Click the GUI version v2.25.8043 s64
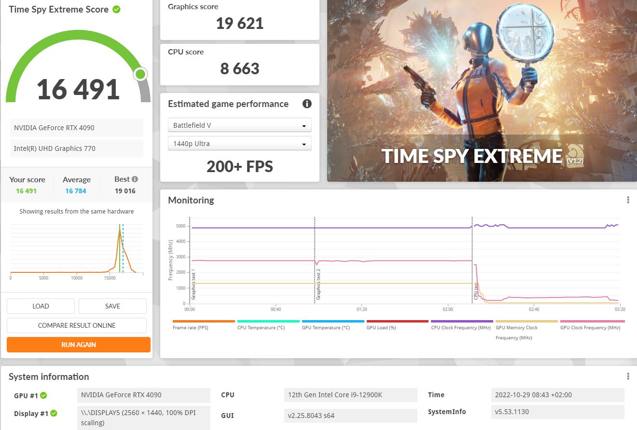 tap(350, 416)
